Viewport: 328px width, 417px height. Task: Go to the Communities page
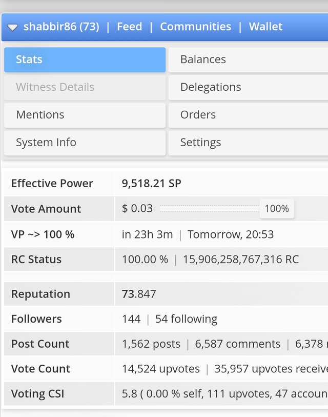tap(195, 27)
